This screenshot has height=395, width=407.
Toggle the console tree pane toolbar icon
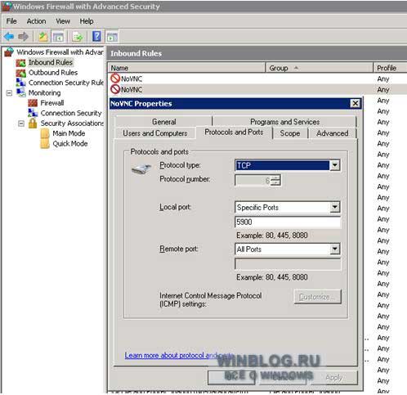point(58,37)
